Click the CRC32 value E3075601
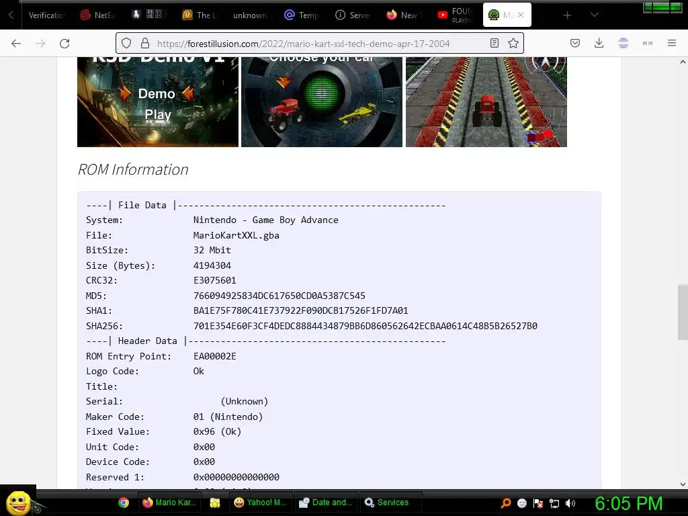 pyautogui.click(x=214, y=280)
